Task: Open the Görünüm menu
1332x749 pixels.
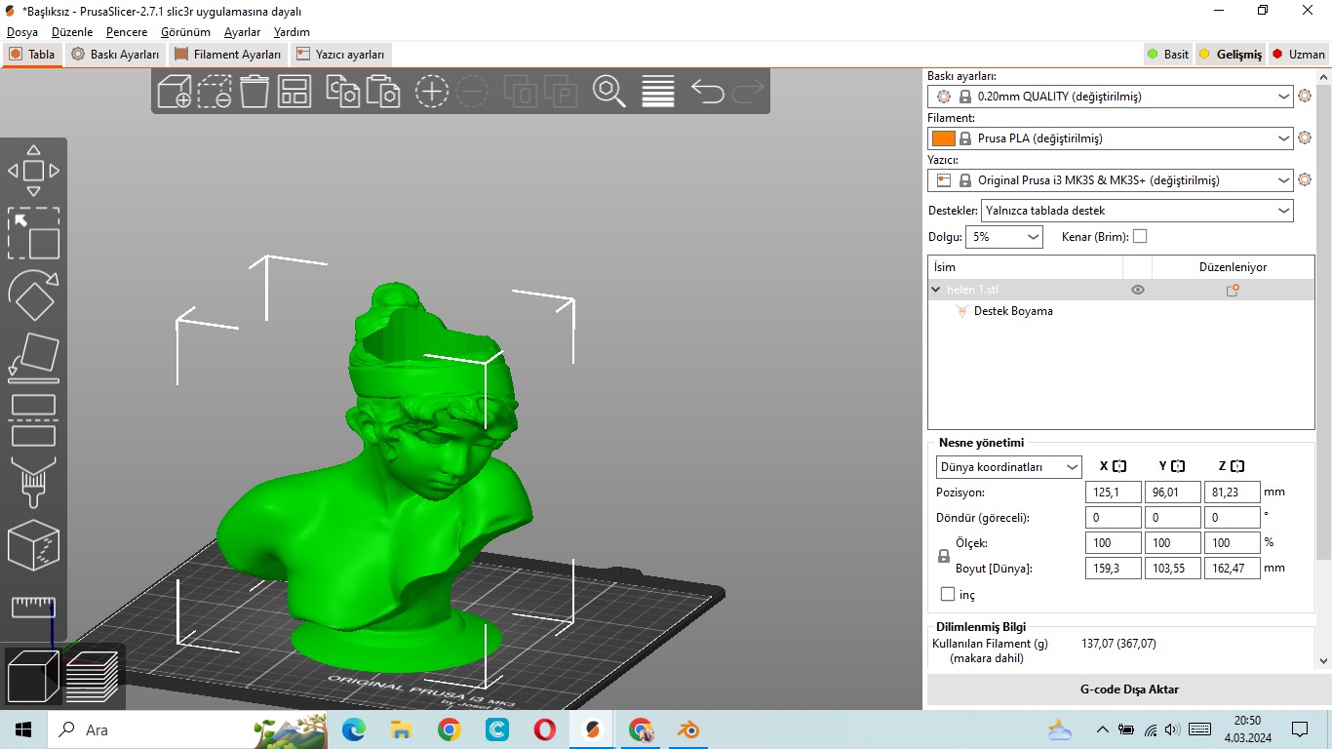Action: (185, 32)
